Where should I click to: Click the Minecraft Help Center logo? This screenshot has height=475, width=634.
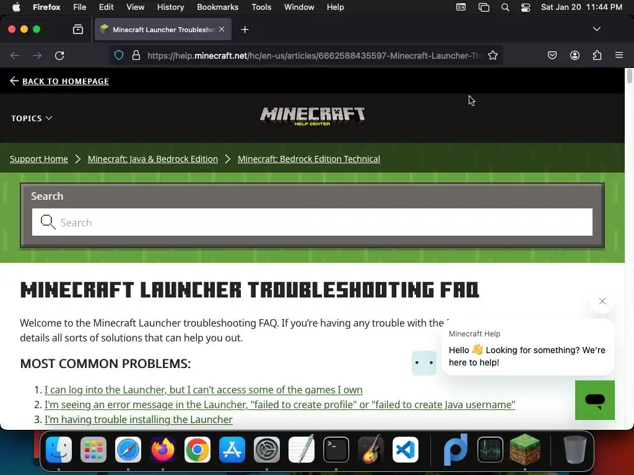(312, 116)
